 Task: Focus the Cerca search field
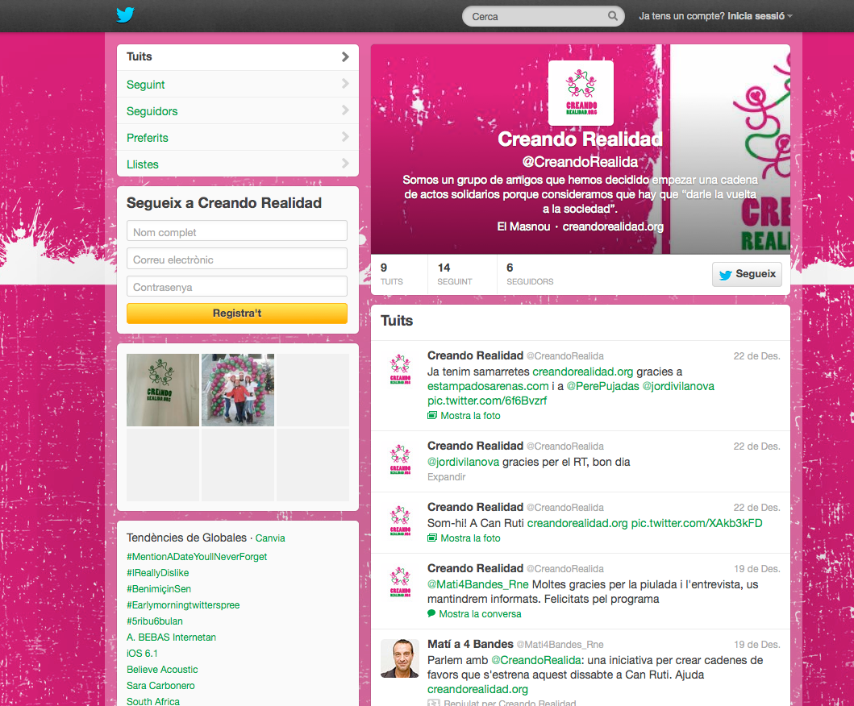(543, 16)
